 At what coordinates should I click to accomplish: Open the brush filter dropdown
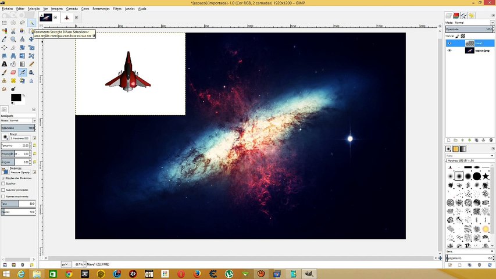[470, 156]
